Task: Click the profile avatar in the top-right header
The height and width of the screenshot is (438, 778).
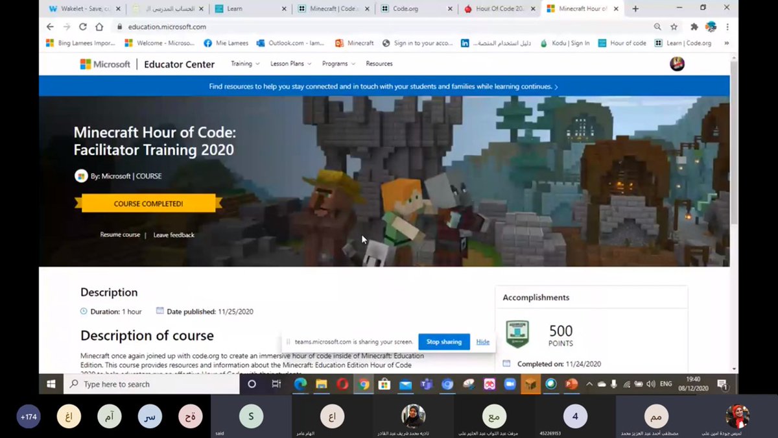Action: point(677,64)
